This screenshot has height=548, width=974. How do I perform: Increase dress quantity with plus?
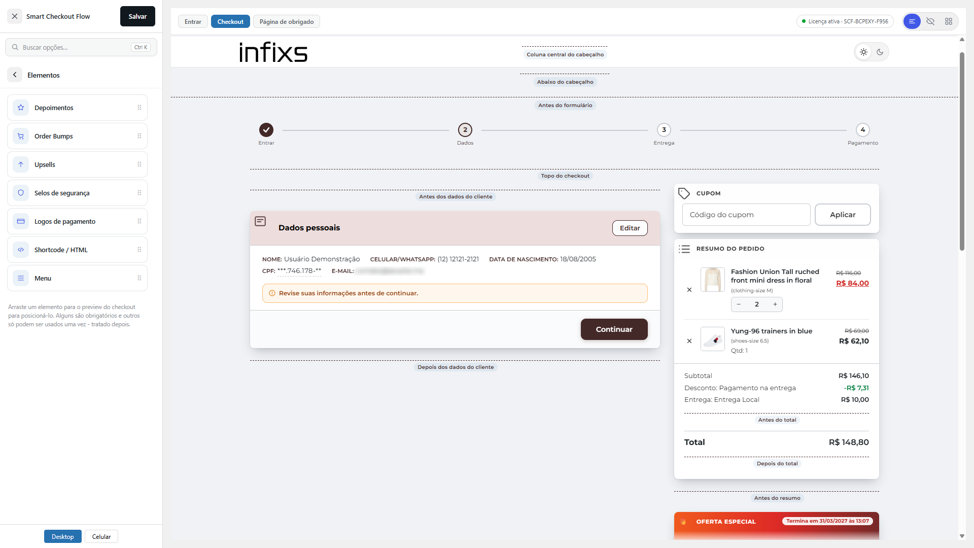click(x=775, y=304)
